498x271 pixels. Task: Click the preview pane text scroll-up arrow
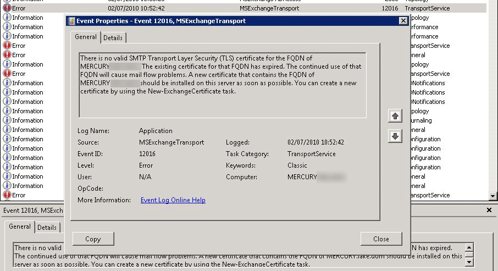469,247
